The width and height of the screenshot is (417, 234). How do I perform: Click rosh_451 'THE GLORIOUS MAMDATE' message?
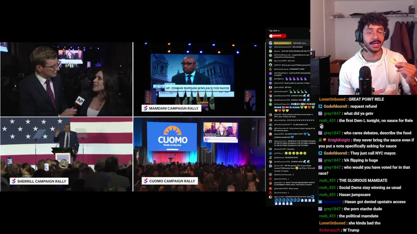(x=353, y=180)
